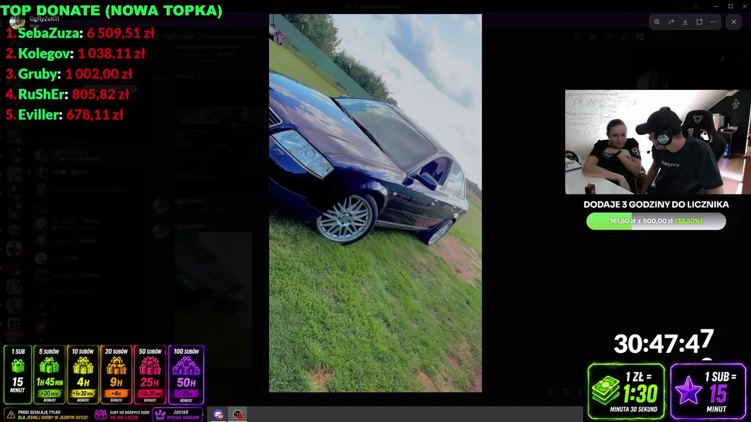Click the "TOP DONATE (NOWA TOPKA)" title
This screenshot has height=422, width=751.
111,10
